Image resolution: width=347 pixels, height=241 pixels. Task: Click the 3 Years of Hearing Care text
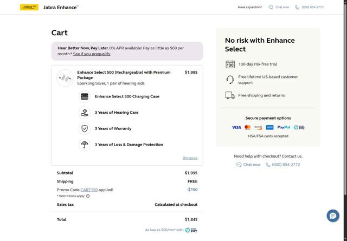pyautogui.click(x=117, y=113)
